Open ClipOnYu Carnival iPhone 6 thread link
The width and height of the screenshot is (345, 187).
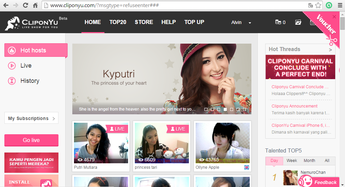pos(300,125)
